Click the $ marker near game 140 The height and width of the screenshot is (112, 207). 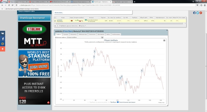pos(142,71)
